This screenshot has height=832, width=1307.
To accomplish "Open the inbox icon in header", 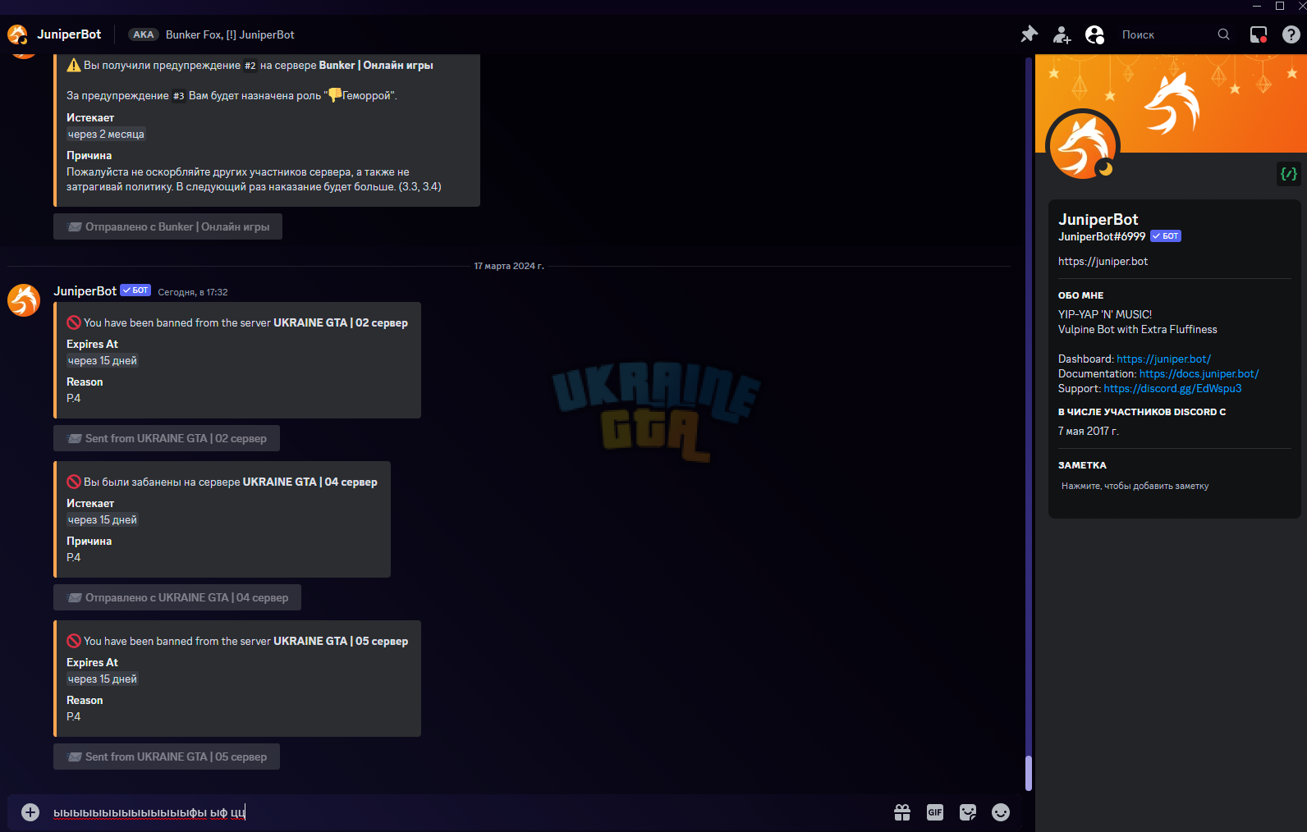I will coord(1259,34).
